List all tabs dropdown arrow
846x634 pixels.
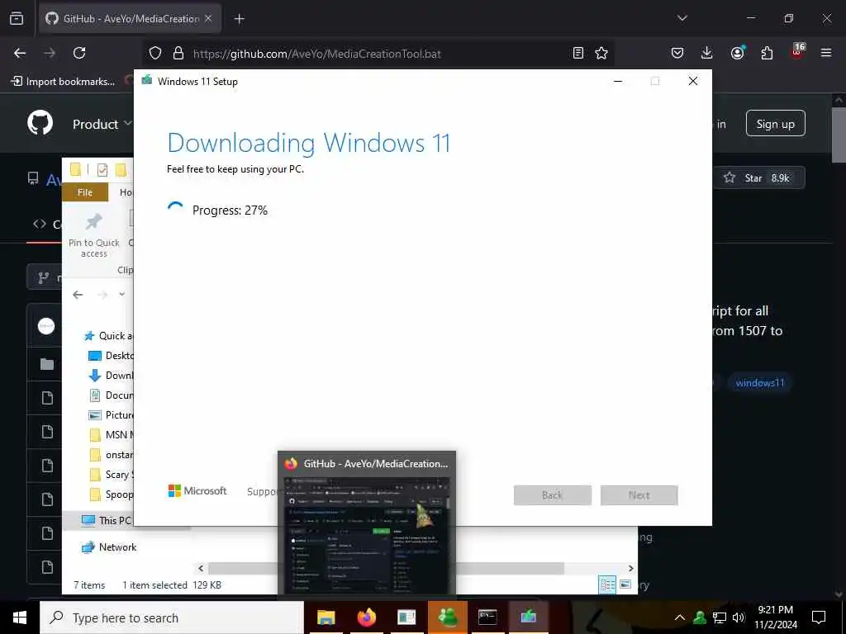coord(682,18)
